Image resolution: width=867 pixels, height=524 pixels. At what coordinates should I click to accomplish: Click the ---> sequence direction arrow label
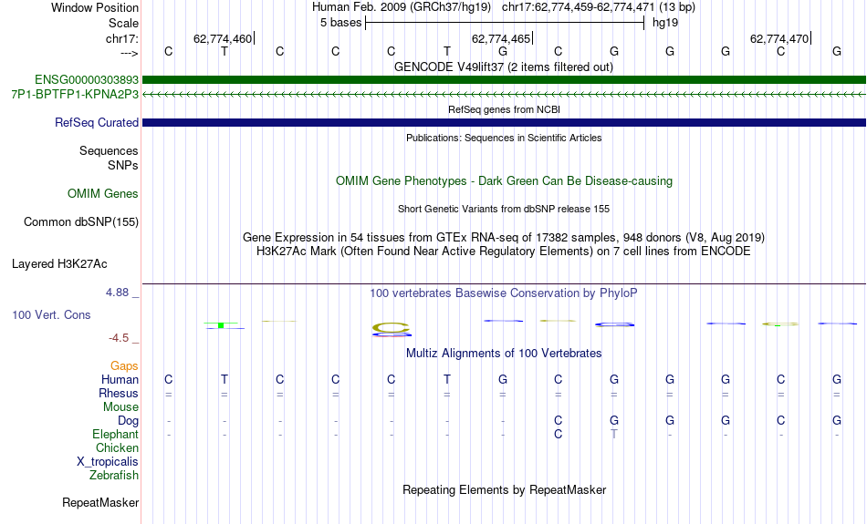coord(129,53)
